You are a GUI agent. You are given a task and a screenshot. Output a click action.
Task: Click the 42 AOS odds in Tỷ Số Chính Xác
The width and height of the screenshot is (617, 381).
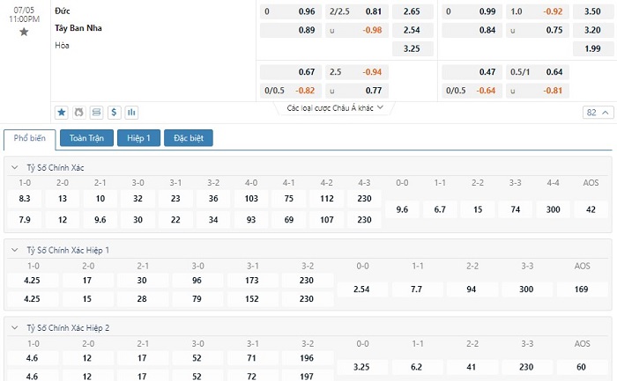click(x=591, y=209)
